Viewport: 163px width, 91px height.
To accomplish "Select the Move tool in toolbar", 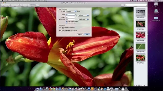I will (22, 5).
